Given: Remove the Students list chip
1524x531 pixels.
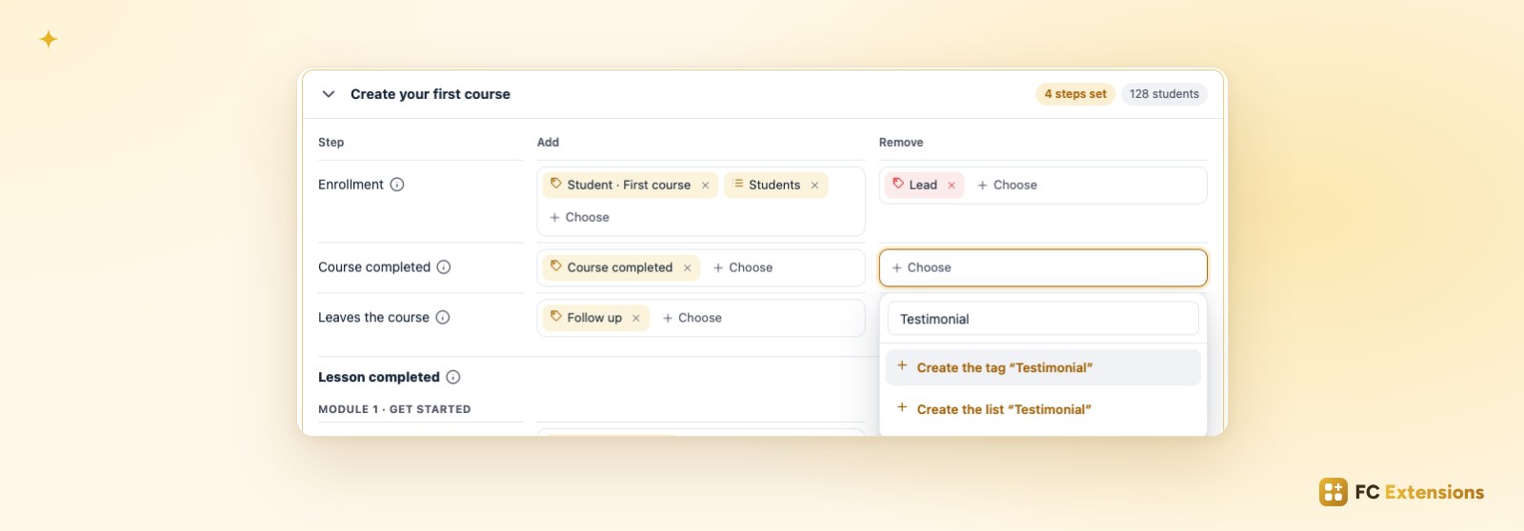Looking at the screenshot, I should pos(814,186).
